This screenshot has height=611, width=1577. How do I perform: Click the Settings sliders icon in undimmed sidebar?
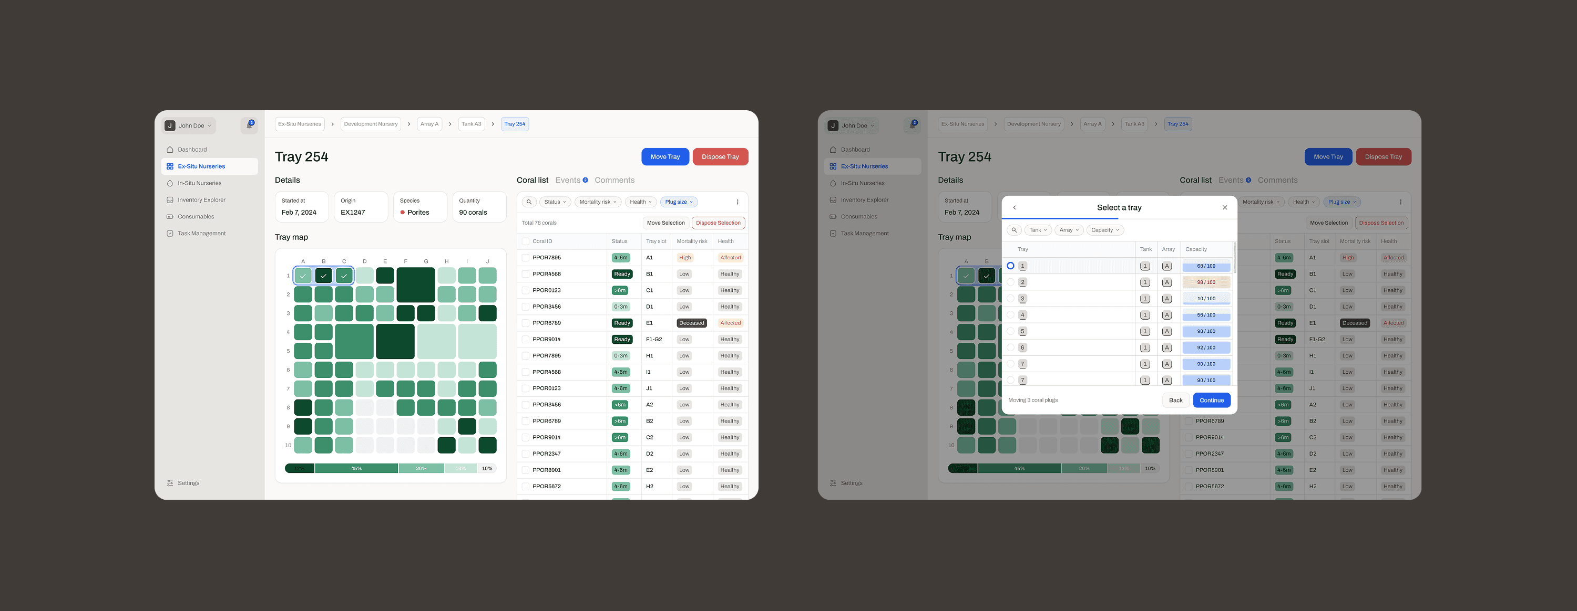tap(170, 483)
